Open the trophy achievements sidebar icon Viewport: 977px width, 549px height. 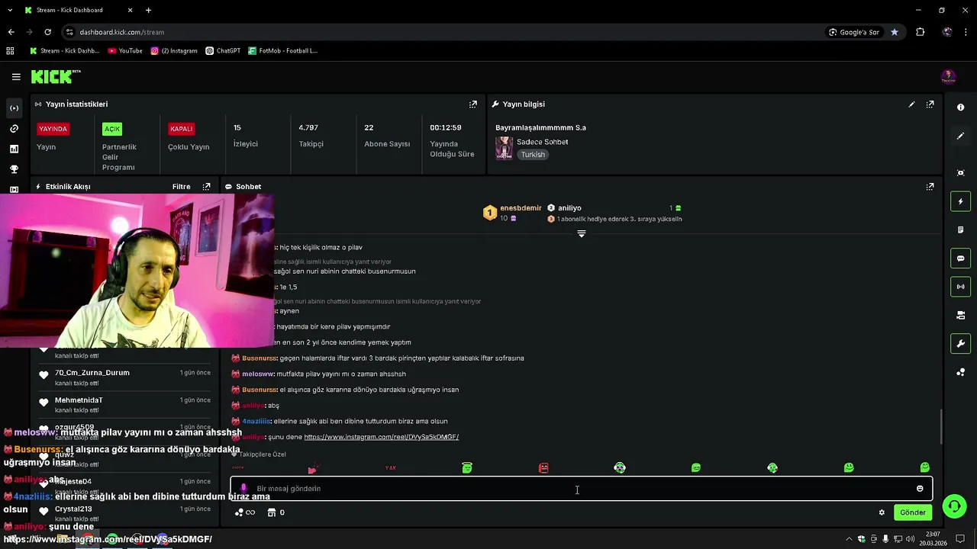click(x=14, y=169)
